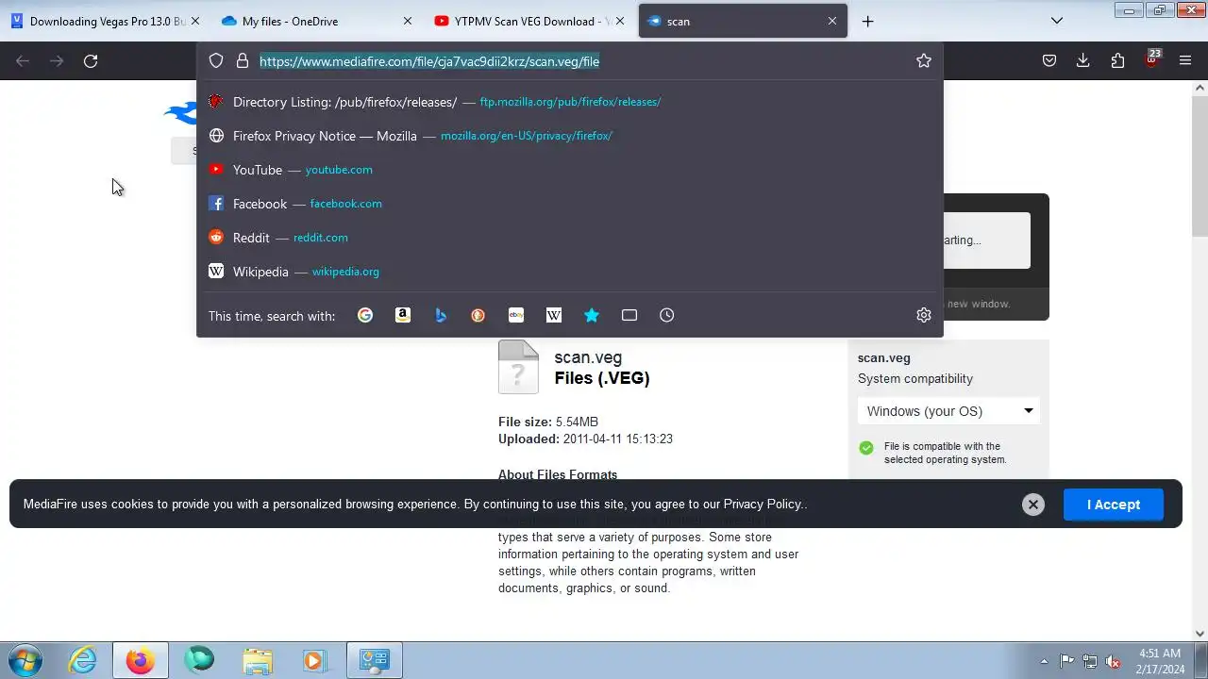Search history using the clock shortcut
1208x679 pixels.
(x=667, y=315)
